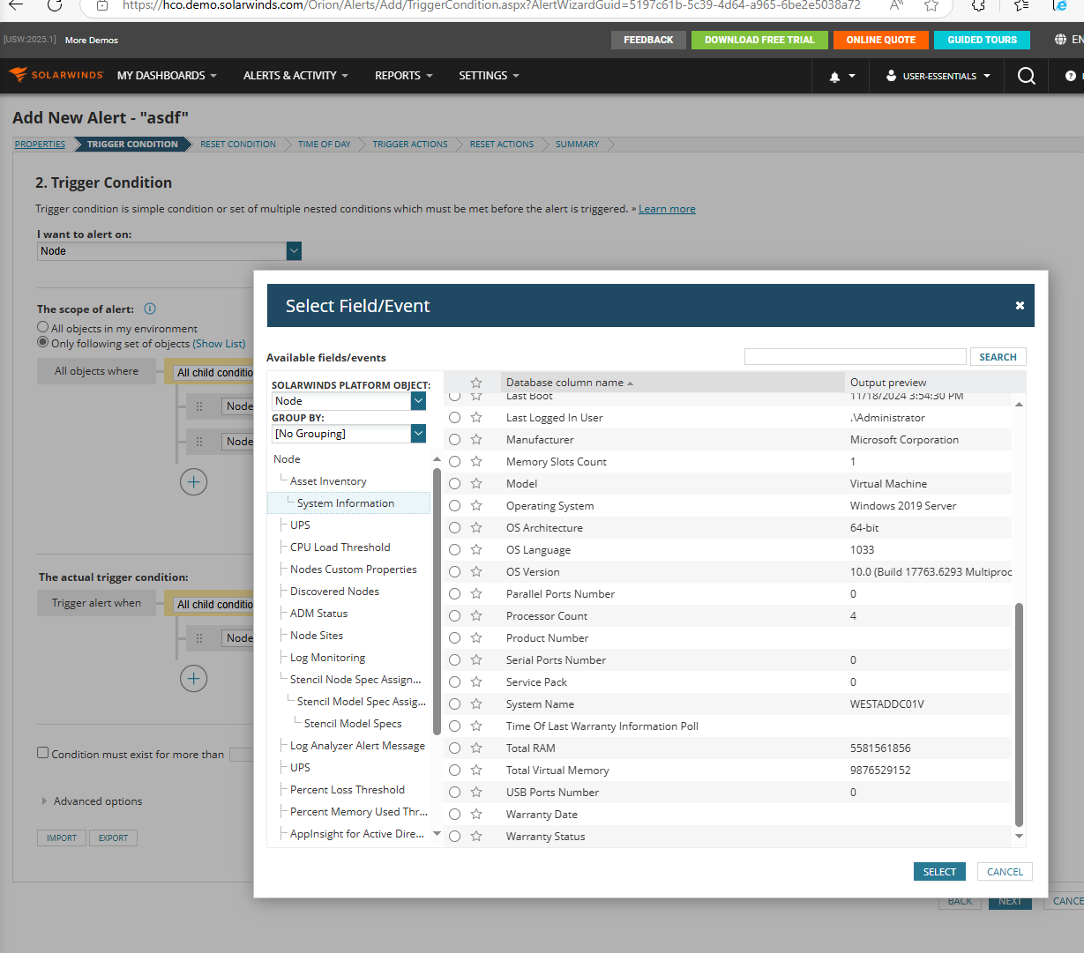Click the fields table vertical scrollbar
This screenshot has width=1084, height=953.
(x=1019, y=714)
